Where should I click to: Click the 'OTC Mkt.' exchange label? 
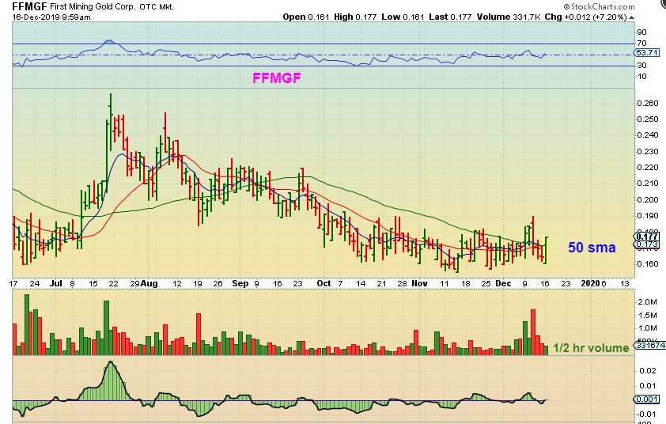pos(157,7)
